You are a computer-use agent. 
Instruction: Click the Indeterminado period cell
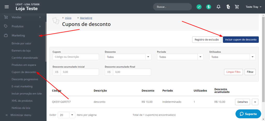pyautogui.click(x=172, y=102)
